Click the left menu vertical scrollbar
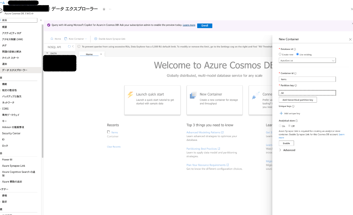 pyautogui.click(x=43, y=91)
